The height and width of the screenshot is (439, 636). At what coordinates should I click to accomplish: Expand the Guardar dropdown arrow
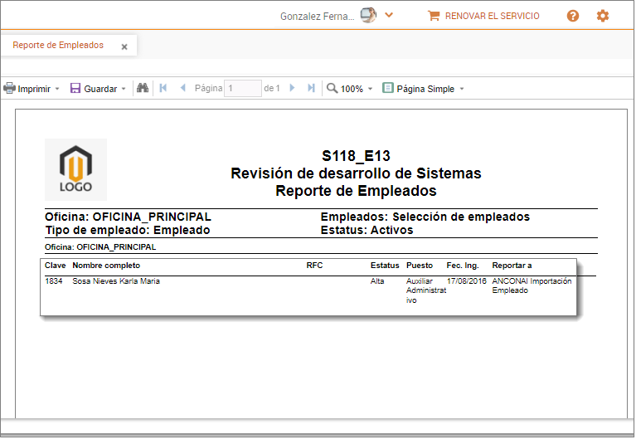(124, 89)
